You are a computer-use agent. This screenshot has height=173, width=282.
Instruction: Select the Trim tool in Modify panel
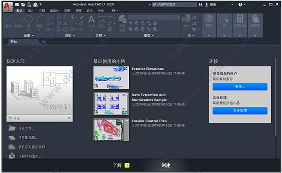pos(72,17)
